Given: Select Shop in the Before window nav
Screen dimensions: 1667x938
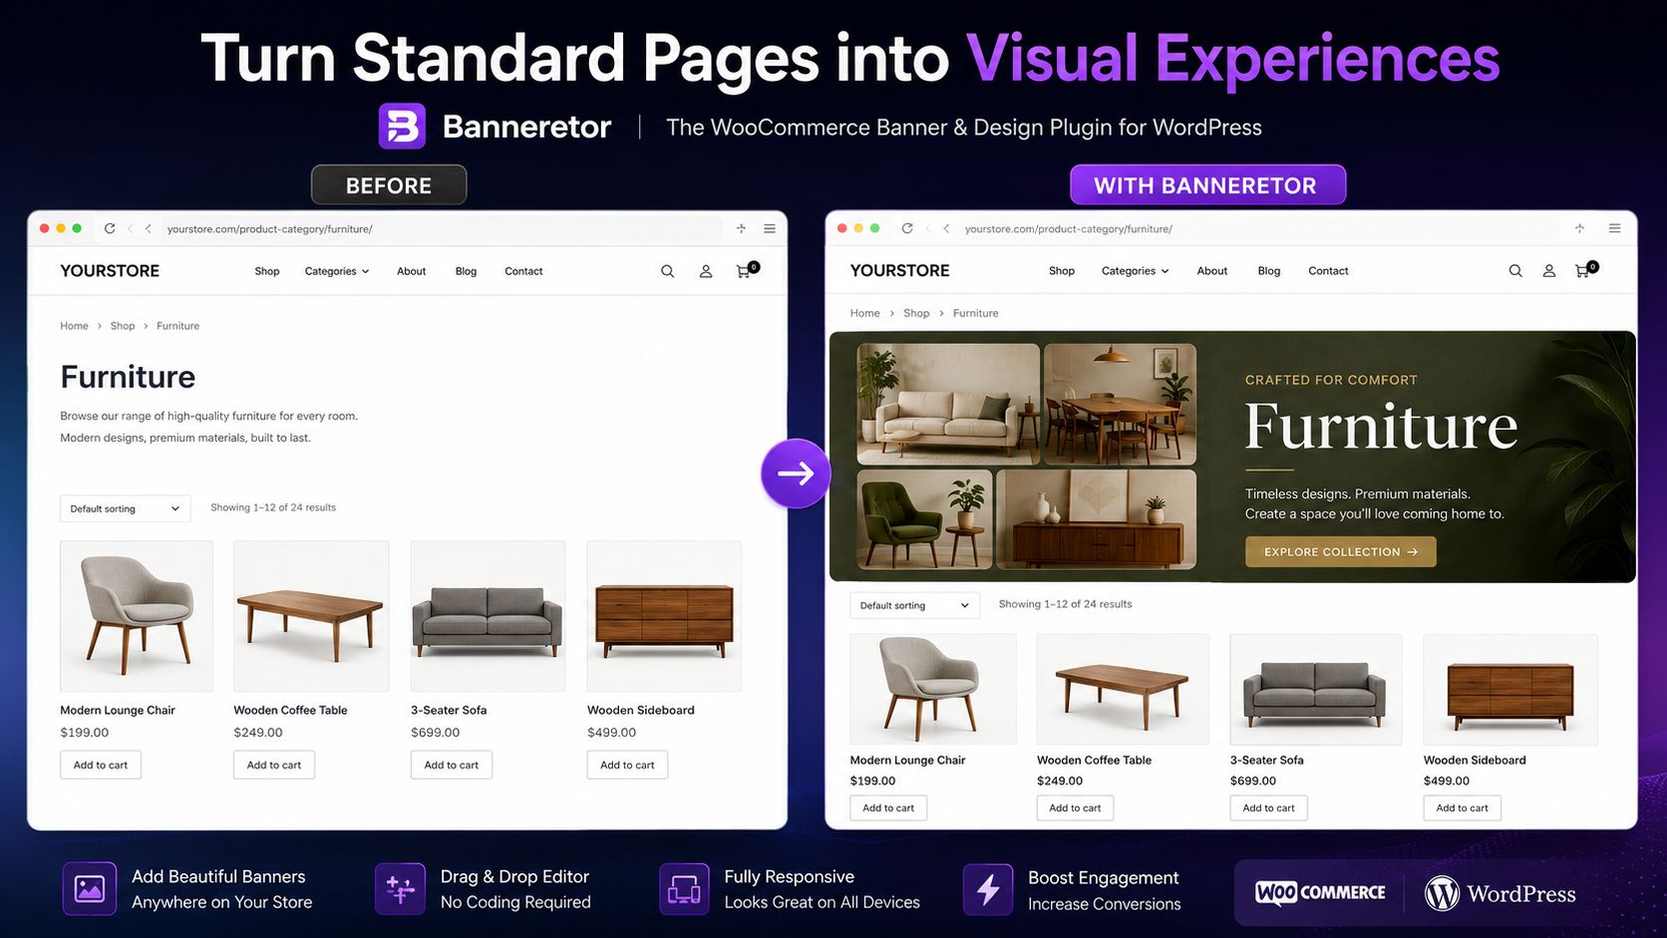Looking at the screenshot, I should (267, 271).
